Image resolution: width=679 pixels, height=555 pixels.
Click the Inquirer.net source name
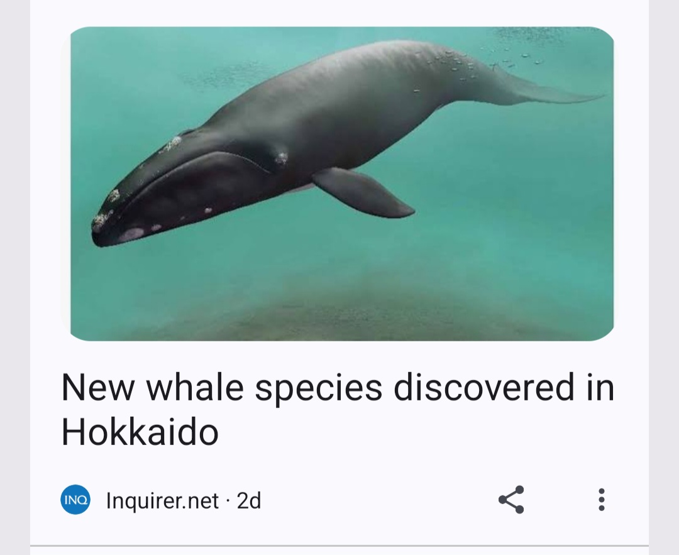click(162, 500)
